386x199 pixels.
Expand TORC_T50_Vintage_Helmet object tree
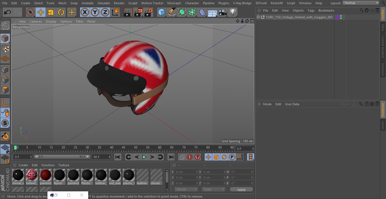click(x=258, y=17)
